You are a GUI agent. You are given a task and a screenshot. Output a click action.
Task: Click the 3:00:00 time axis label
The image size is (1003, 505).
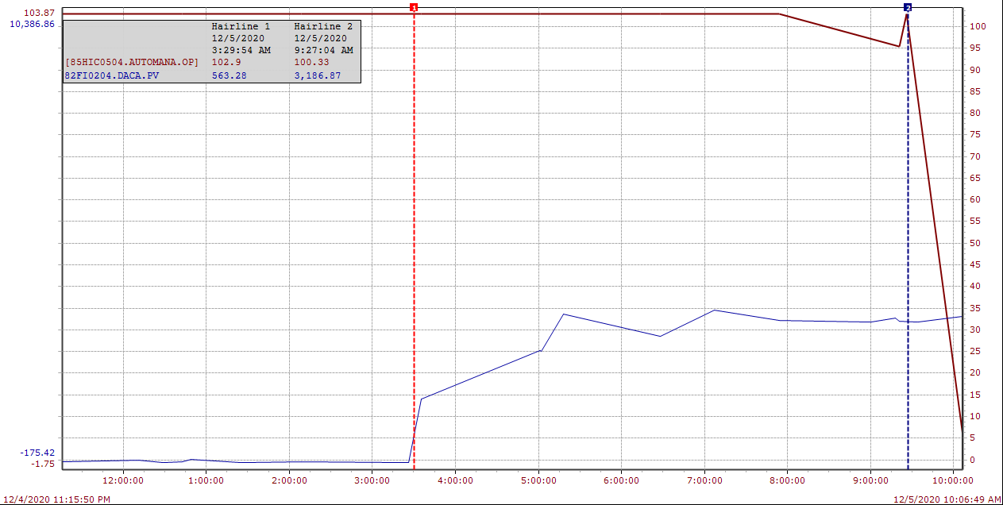372,480
